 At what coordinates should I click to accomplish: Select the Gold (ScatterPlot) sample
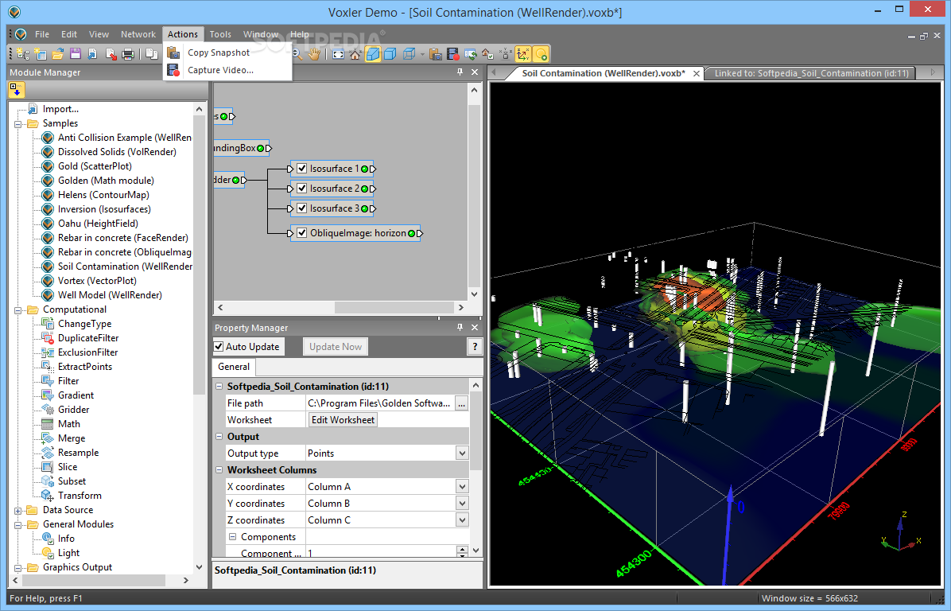[x=95, y=166]
